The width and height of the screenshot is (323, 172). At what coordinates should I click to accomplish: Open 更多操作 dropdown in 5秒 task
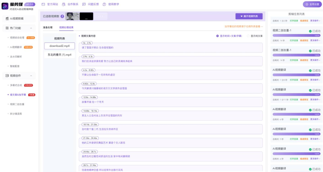pos(315,139)
